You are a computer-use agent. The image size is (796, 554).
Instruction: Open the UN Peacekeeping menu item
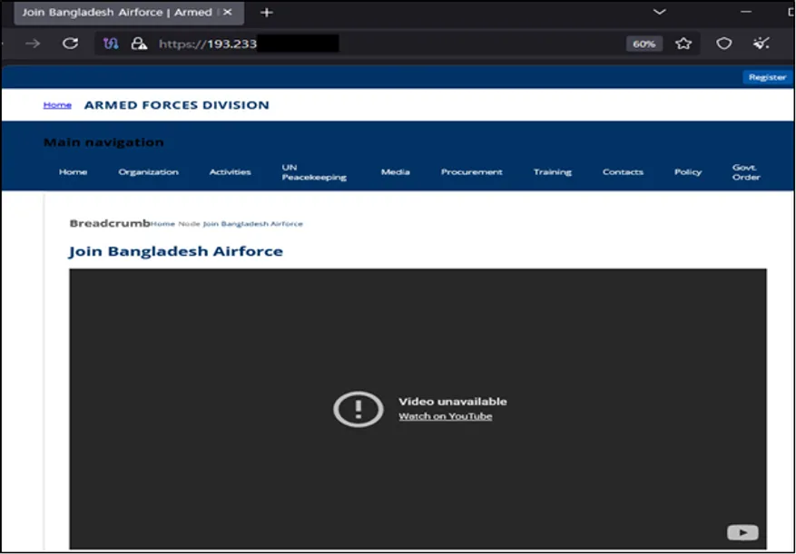pos(314,172)
